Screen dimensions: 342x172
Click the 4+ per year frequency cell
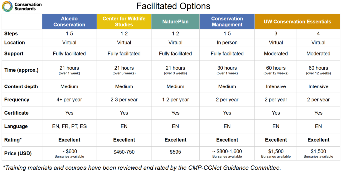[x=69, y=100]
